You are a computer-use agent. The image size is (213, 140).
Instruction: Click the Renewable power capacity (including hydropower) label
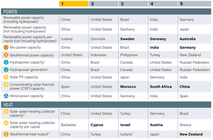[23, 20]
